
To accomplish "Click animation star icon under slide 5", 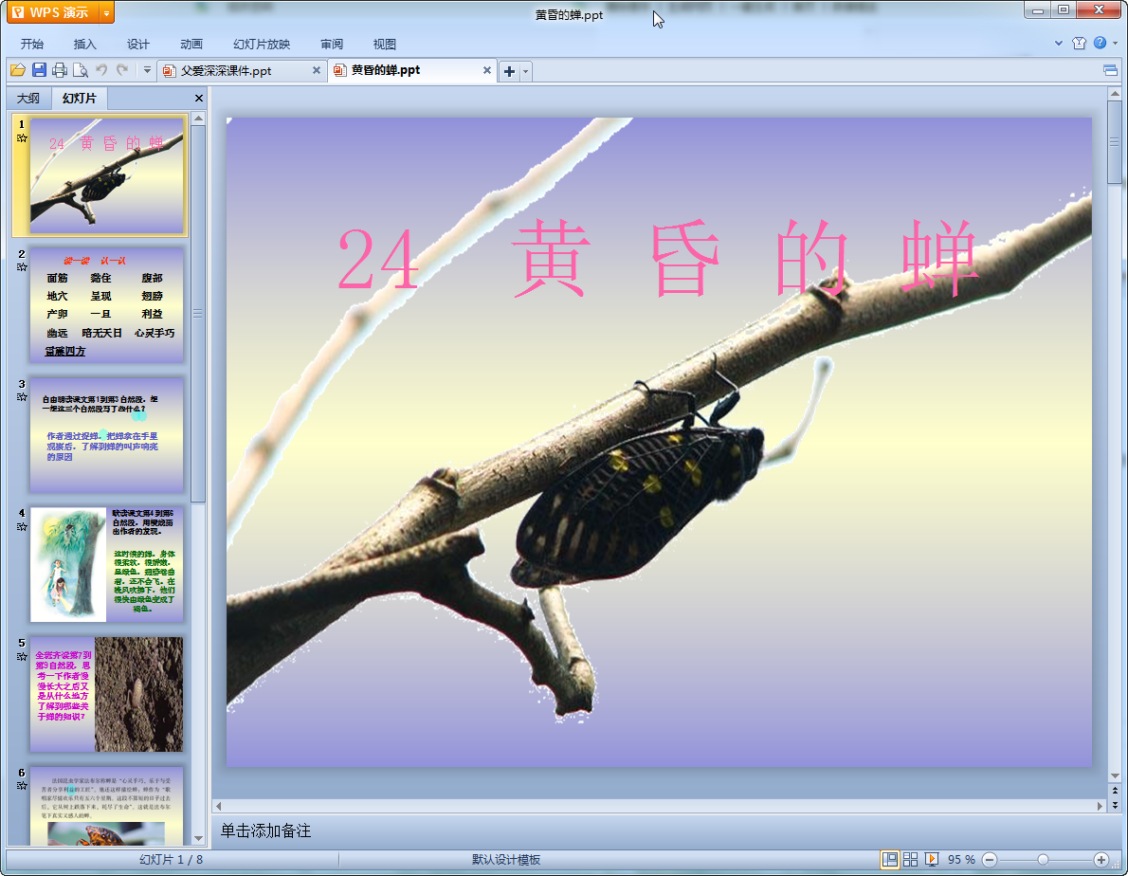I will [x=22, y=656].
